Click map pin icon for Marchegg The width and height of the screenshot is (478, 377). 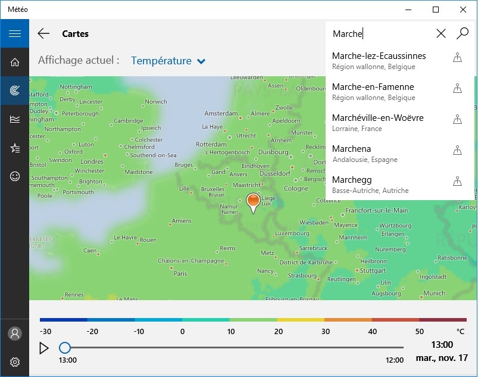coord(457,181)
